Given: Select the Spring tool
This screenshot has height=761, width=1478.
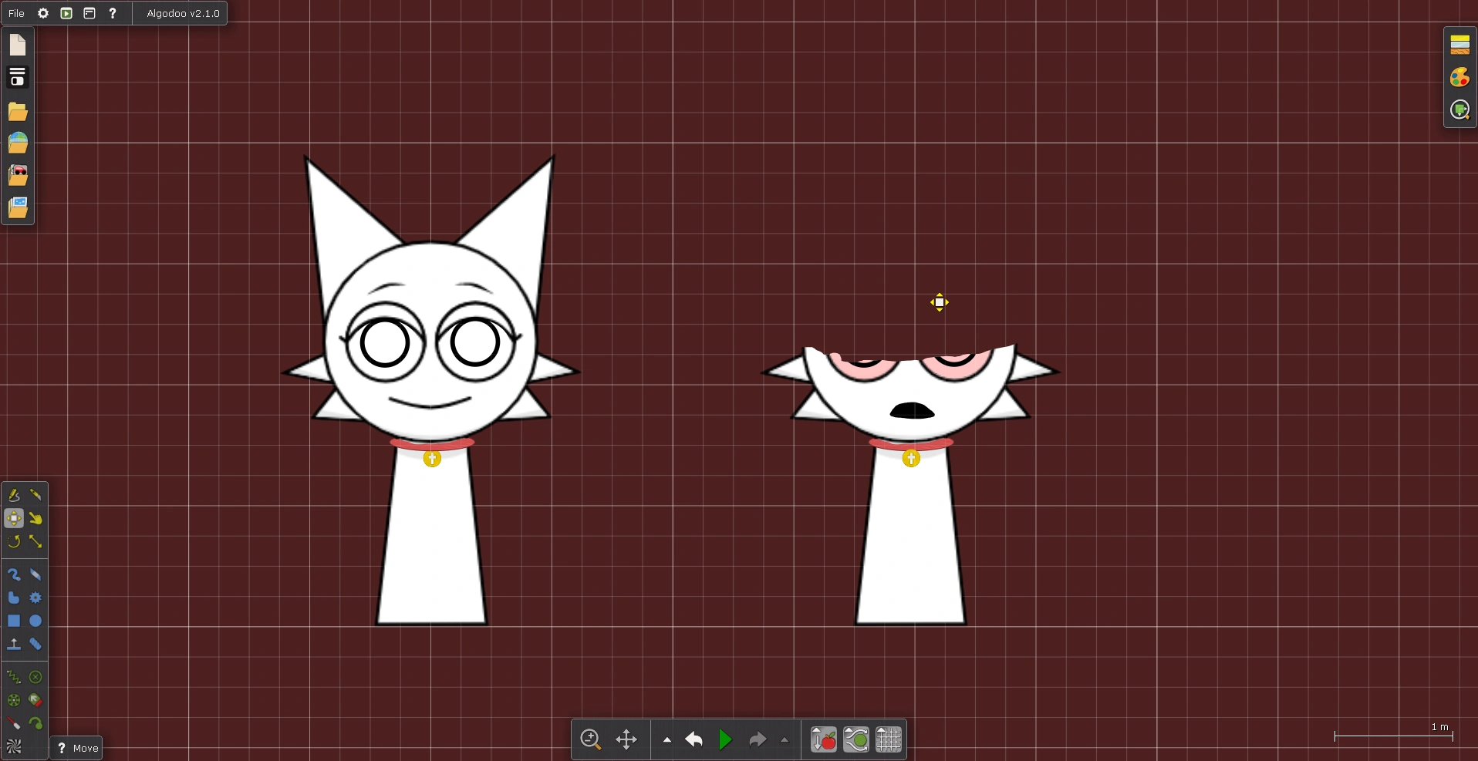Looking at the screenshot, I should [x=13, y=677].
